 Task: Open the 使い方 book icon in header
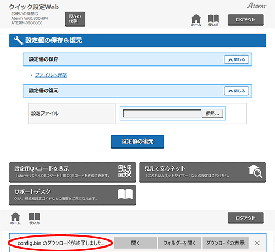[213, 20]
